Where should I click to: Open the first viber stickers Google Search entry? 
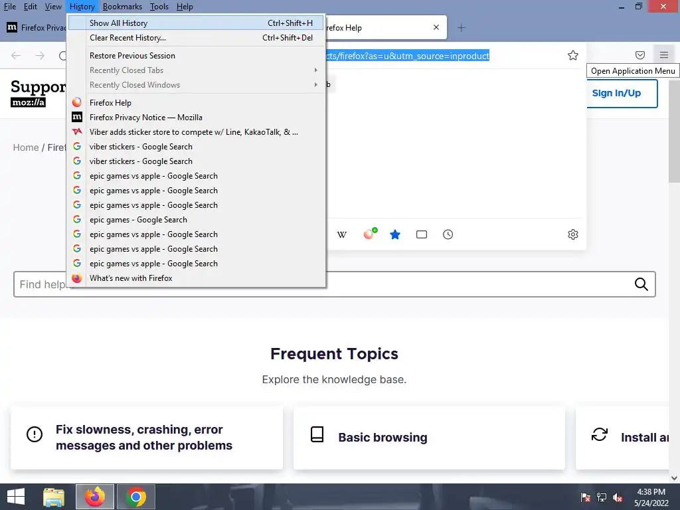(196, 147)
